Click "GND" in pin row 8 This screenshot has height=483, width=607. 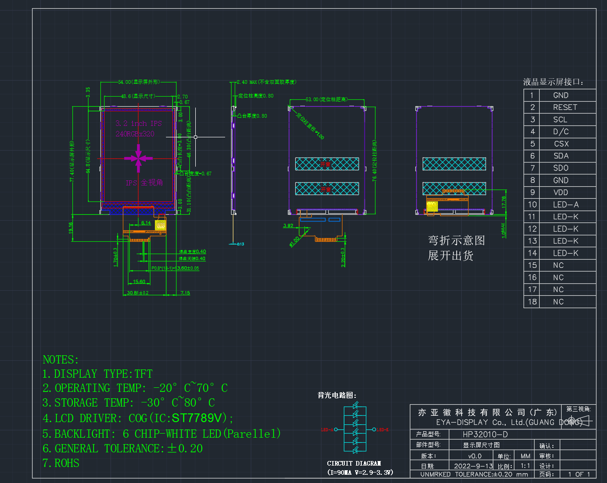[x=561, y=180]
